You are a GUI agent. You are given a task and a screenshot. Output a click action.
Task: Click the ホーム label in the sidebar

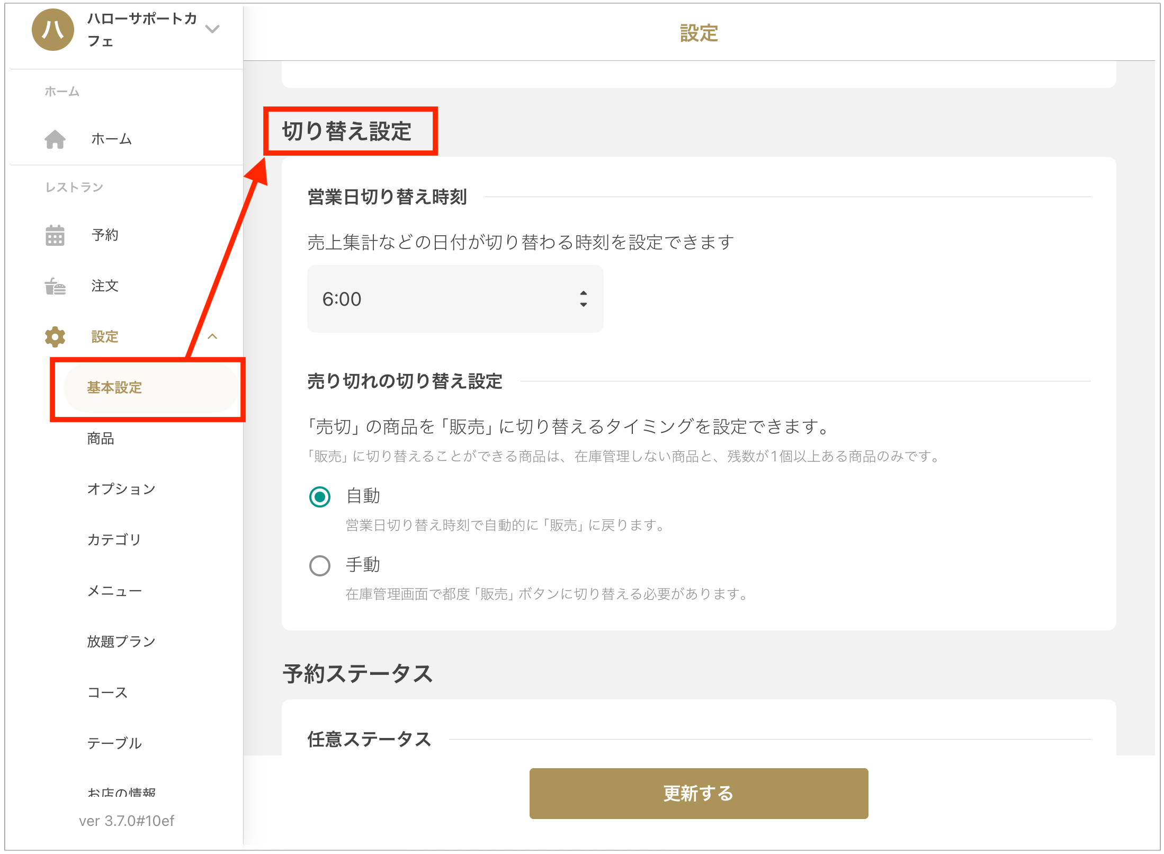coord(111,139)
